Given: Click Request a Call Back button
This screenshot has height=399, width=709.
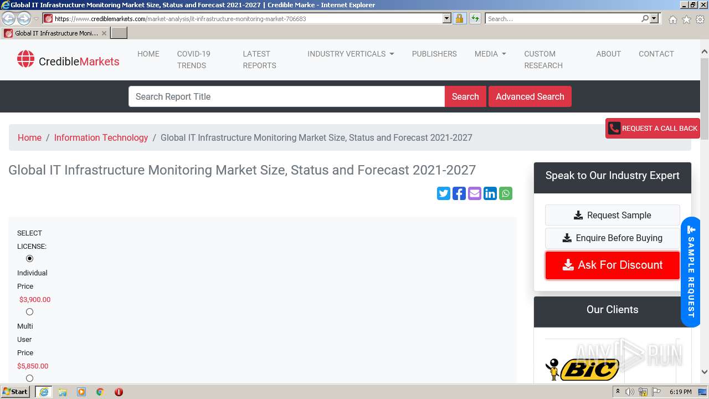Looking at the screenshot, I should click(x=653, y=128).
